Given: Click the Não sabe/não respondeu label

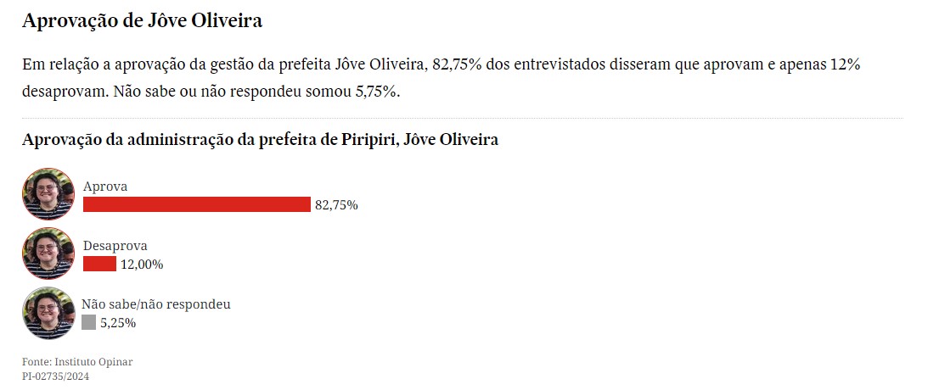Looking at the screenshot, I should [x=156, y=304].
